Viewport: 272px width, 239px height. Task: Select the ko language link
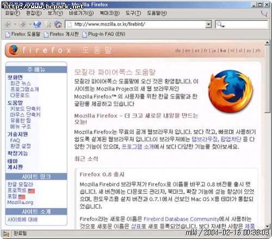coord(223,51)
